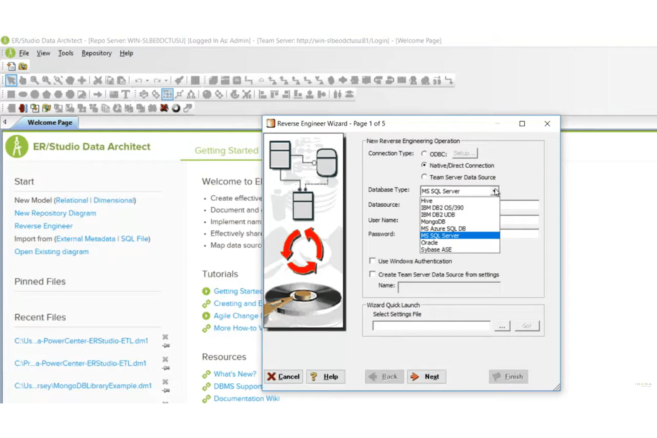Select Native/Direct Connection radio button
657x438 pixels.
coord(424,165)
